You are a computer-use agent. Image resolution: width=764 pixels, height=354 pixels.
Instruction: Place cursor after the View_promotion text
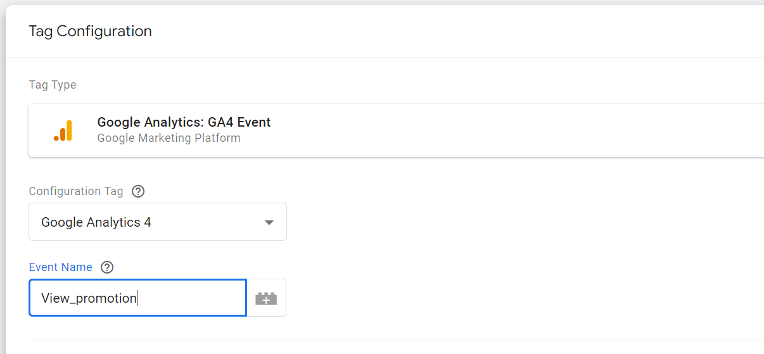137,298
